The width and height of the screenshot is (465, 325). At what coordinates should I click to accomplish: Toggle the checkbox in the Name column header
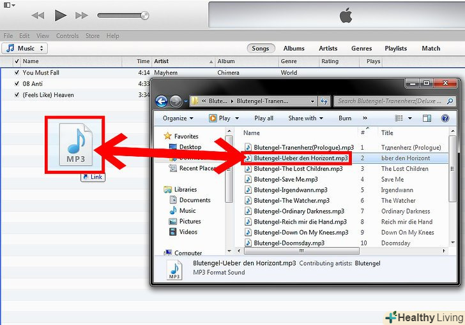[x=17, y=61]
